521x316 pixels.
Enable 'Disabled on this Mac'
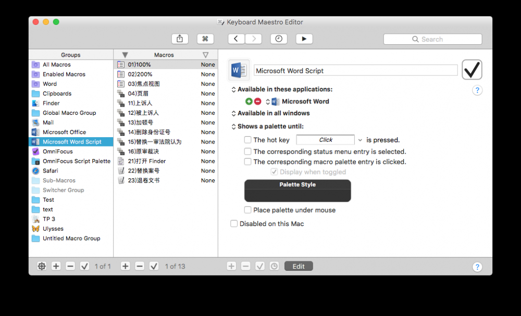[x=234, y=223]
